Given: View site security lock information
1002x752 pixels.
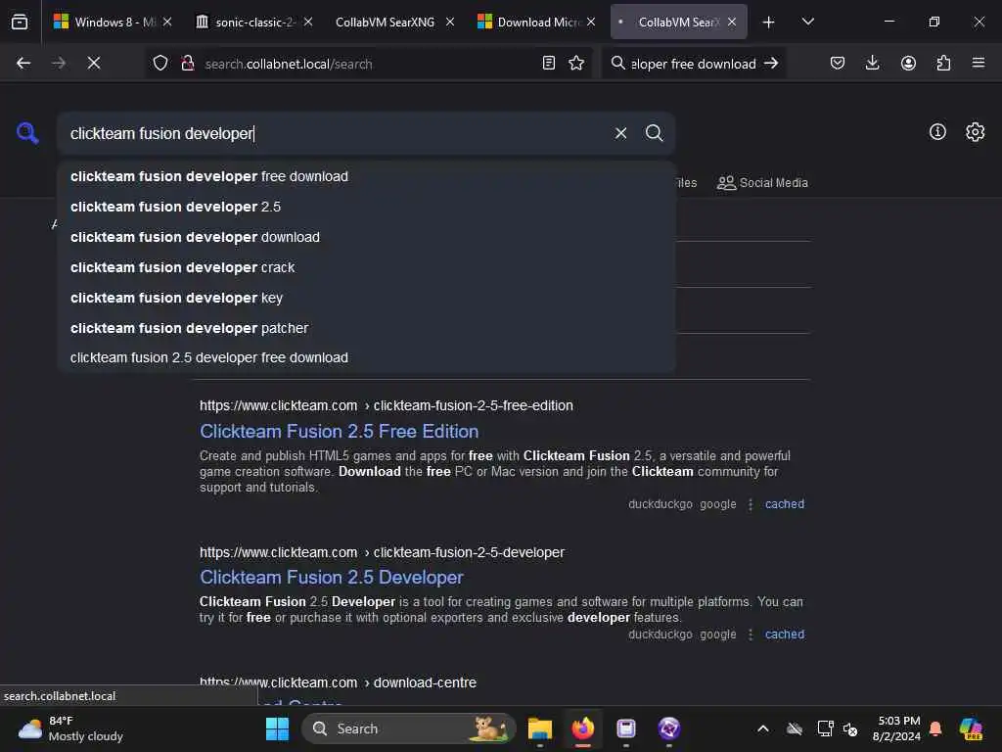Looking at the screenshot, I should click(187, 63).
